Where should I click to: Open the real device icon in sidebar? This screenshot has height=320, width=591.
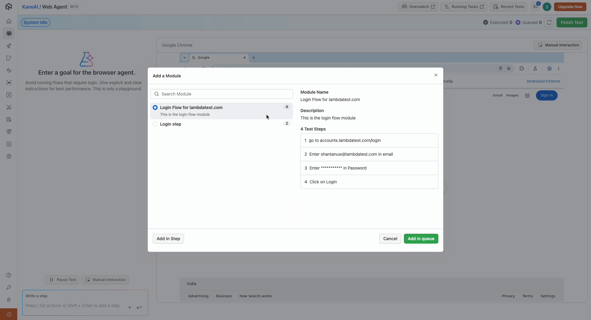[9, 58]
